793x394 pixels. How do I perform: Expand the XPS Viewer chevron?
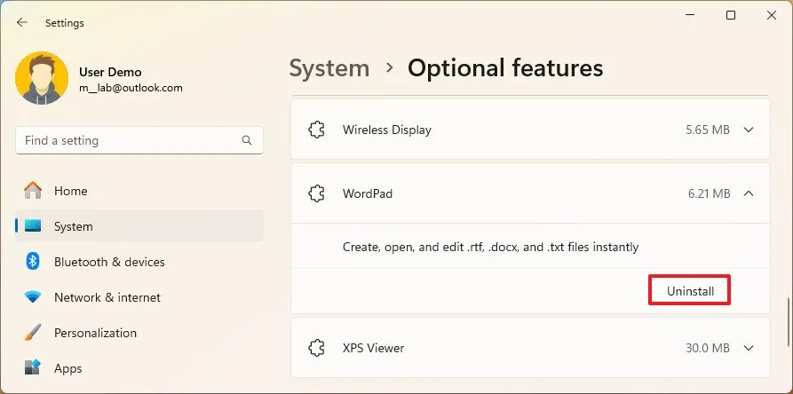click(x=749, y=348)
